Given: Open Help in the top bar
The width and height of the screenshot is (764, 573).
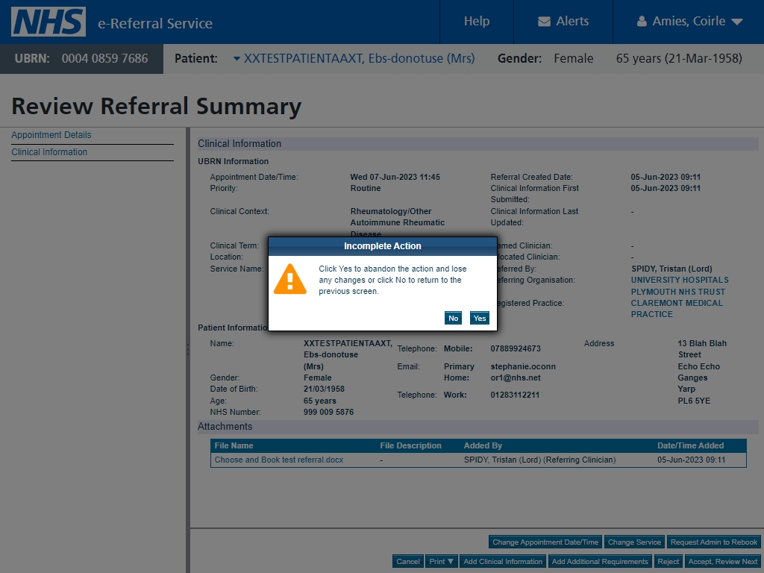Looking at the screenshot, I should (477, 21).
